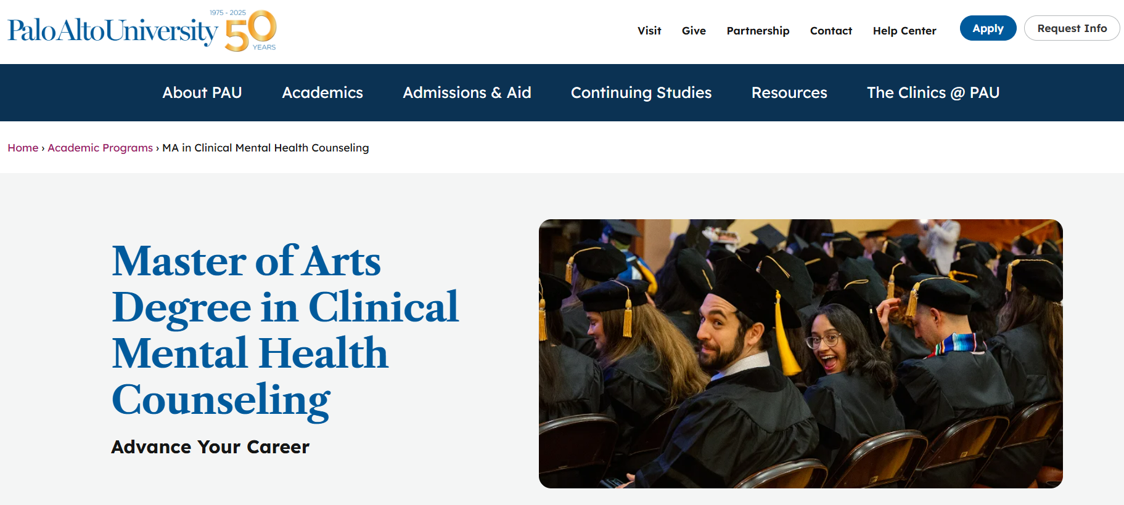Image resolution: width=1124 pixels, height=505 pixels.
Task: Open the About PAU menu
Action: point(202,92)
